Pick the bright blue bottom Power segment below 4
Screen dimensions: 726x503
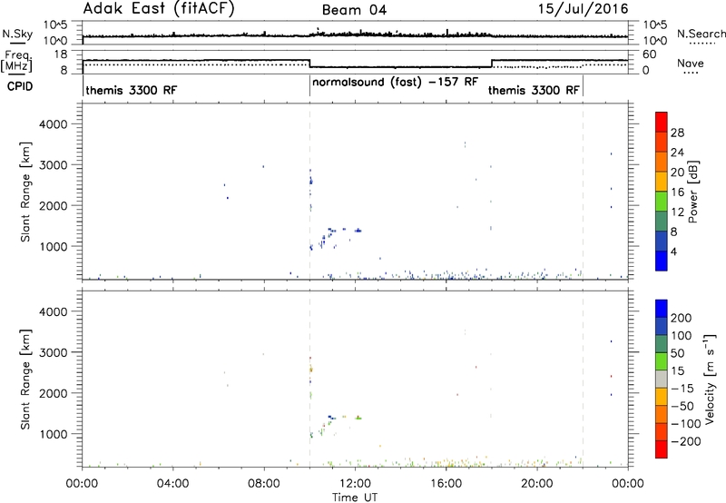coord(662,261)
